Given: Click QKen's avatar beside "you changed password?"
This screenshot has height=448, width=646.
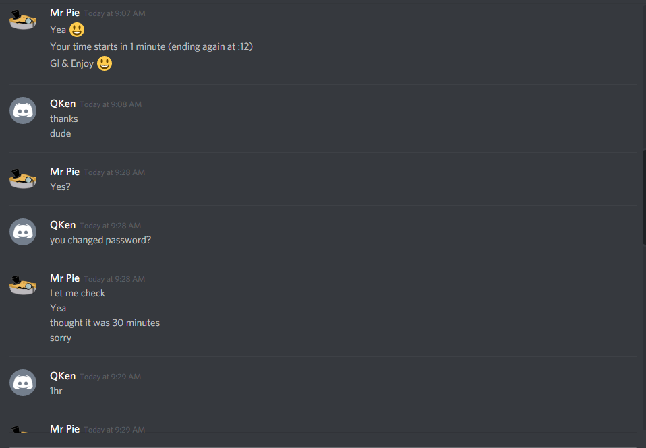Looking at the screenshot, I should pos(23,232).
